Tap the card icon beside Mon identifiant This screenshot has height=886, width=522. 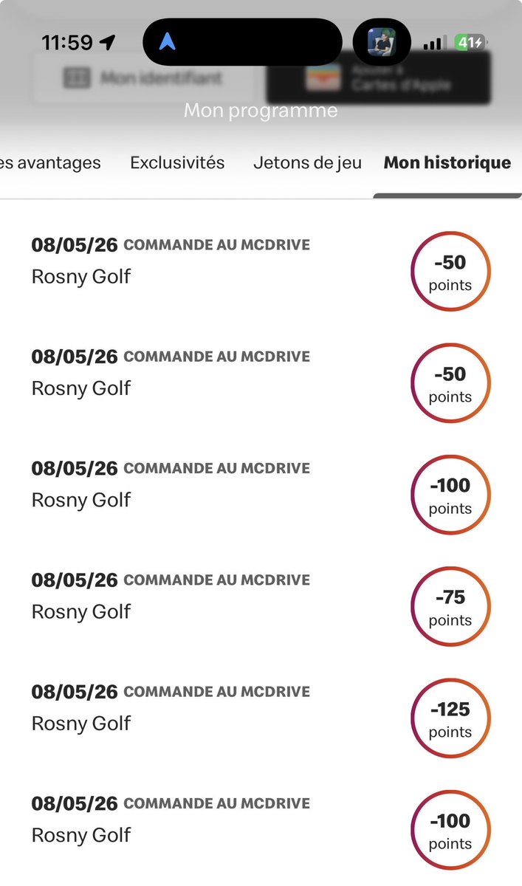pyautogui.click(x=76, y=78)
